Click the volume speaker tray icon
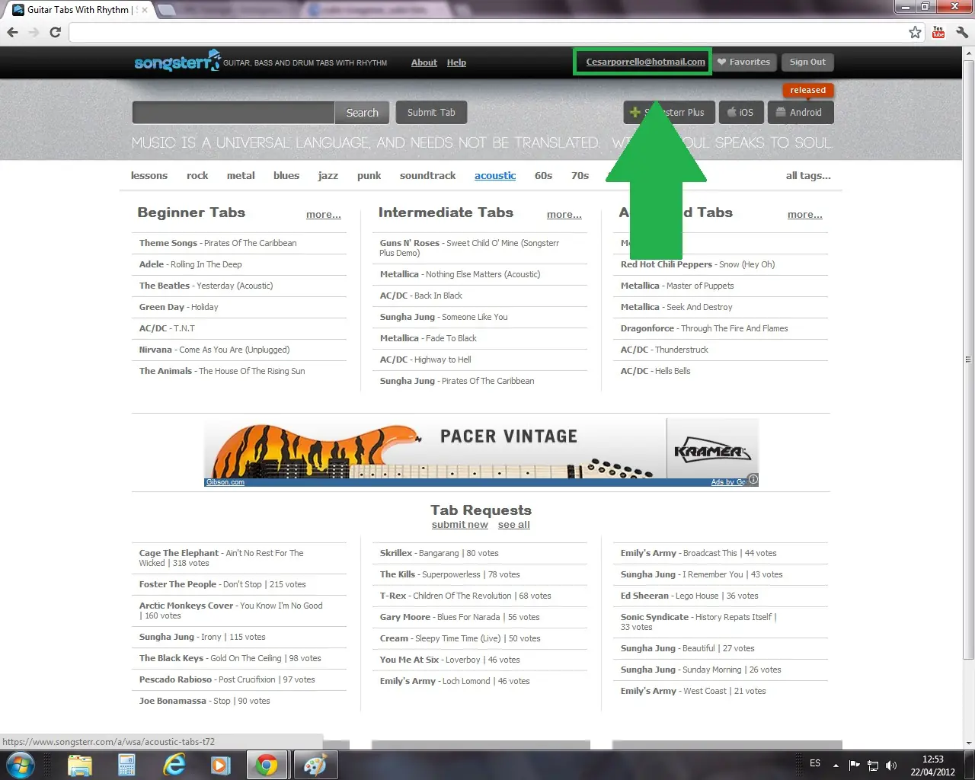 [x=890, y=765]
